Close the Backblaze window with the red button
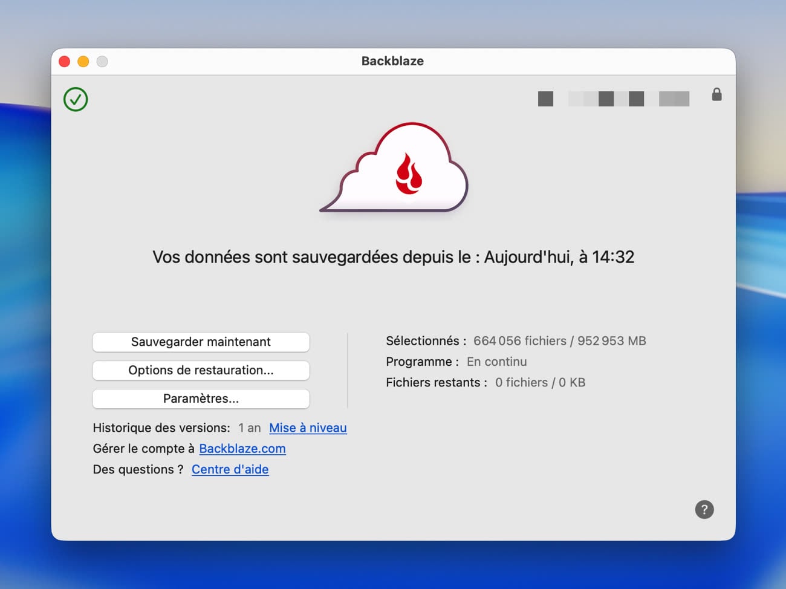Screen dimensions: 786x589 [x=65, y=62]
